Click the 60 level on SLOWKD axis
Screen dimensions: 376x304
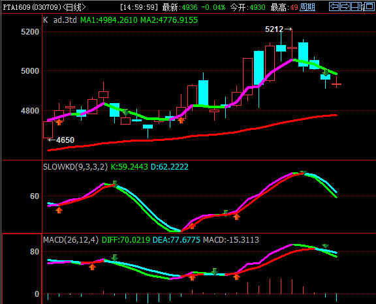tap(35, 196)
